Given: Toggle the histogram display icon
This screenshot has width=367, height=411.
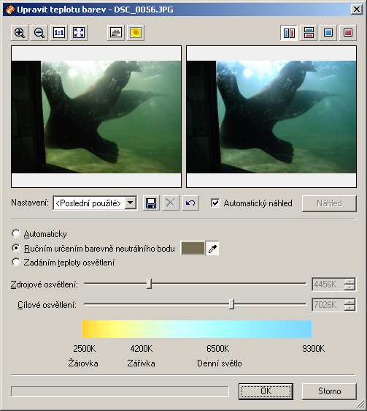Looking at the screenshot, I should 115,33.
